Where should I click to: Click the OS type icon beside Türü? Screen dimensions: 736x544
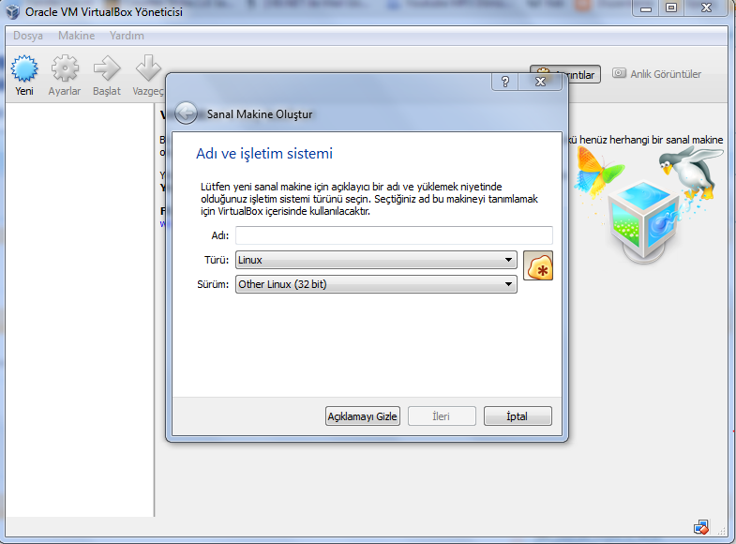[538, 265]
